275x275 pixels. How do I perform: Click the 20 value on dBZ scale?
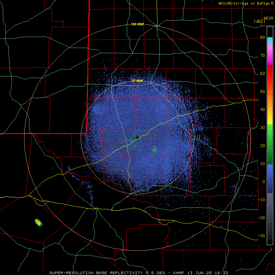pos(262,145)
